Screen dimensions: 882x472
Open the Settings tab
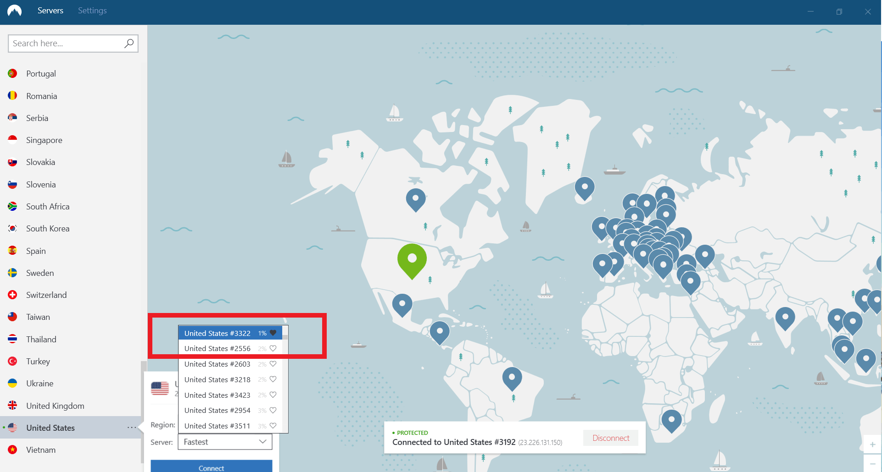tap(92, 11)
